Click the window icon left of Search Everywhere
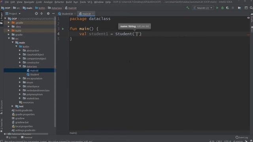Viewport: 253px width, 142px height. [x=246, y=8]
